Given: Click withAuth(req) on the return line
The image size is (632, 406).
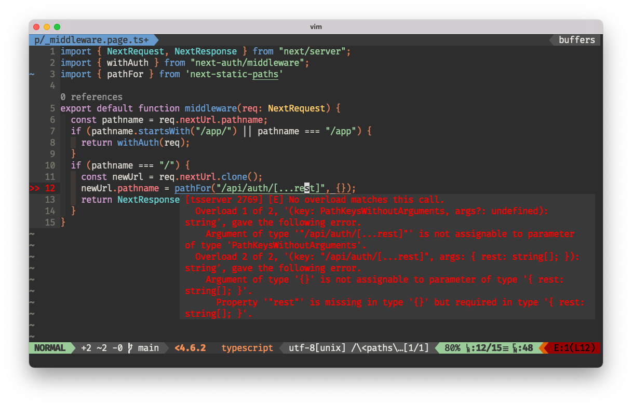Looking at the screenshot, I should pyautogui.click(x=151, y=143).
